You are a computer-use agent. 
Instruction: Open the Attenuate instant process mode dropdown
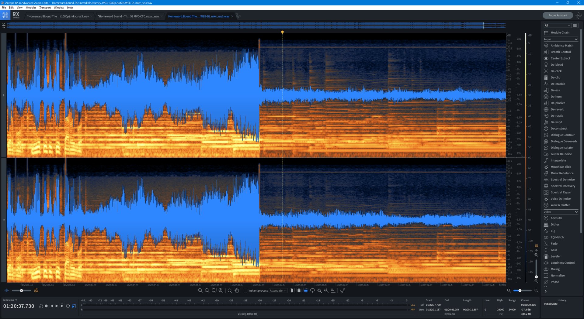click(x=278, y=291)
